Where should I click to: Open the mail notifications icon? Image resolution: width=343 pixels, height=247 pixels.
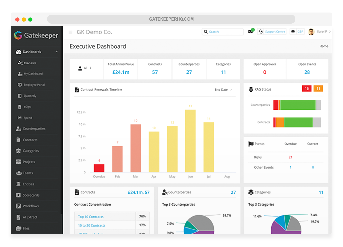pyautogui.click(x=251, y=31)
